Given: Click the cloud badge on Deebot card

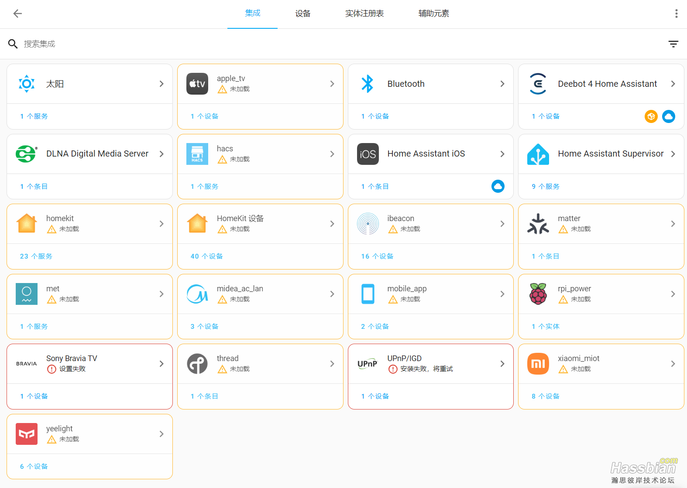Looking at the screenshot, I should point(668,116).
